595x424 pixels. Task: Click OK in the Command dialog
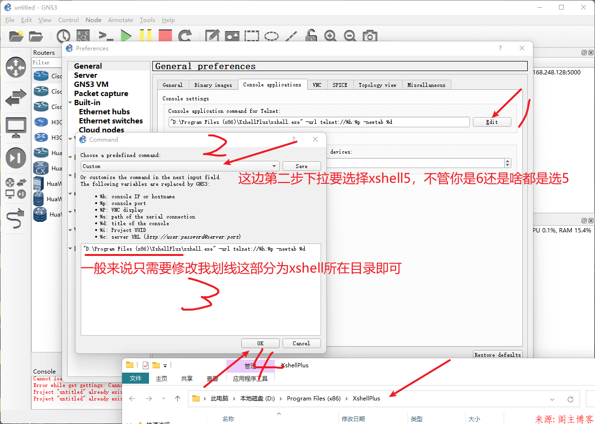[260, 343]
